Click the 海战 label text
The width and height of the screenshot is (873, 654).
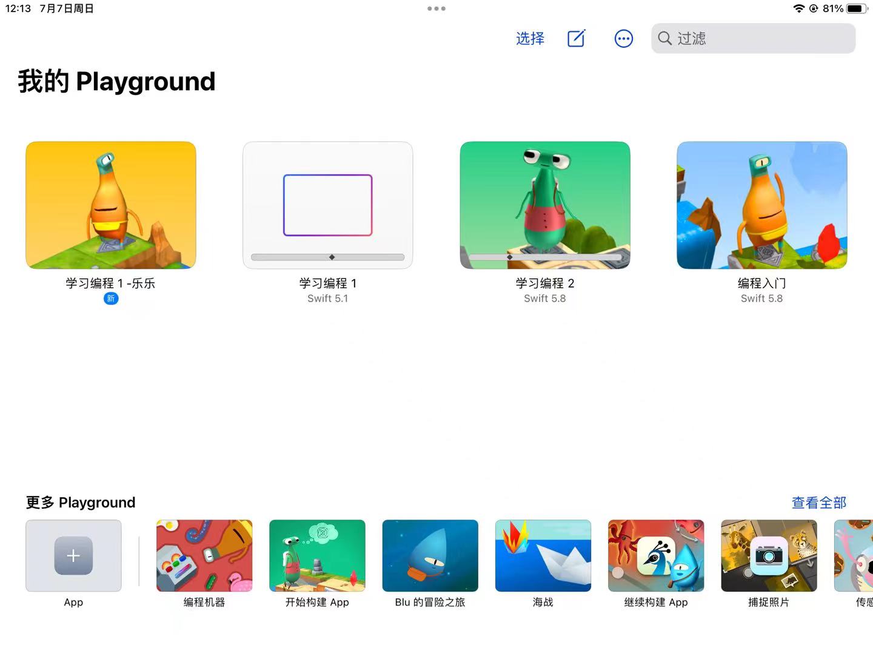point(543,603)
